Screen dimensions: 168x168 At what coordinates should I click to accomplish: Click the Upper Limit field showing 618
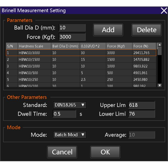click(141, 105)
